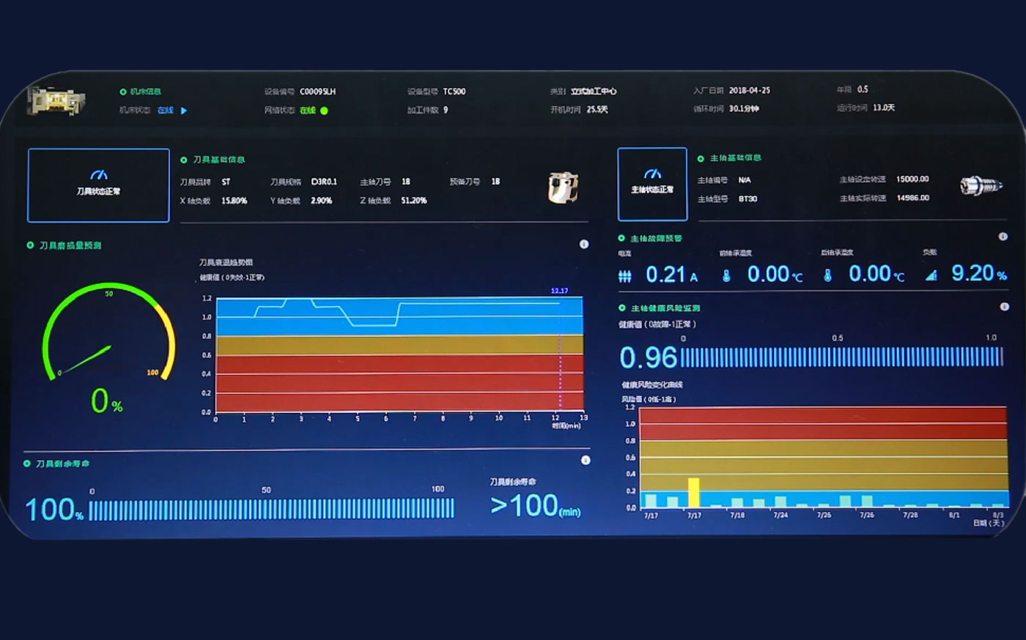Select the spindle actual speed 14986.00
The height and width of the screenshot is (640, 1026).
click(x=913, y=198)
